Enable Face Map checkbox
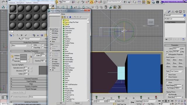Screen dimensions: 187x105 (32, 48)
